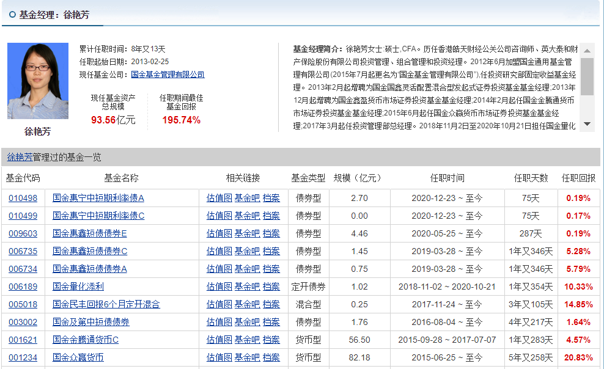
Task: Open 档案 for fund 001621
Action: point(271,340)
